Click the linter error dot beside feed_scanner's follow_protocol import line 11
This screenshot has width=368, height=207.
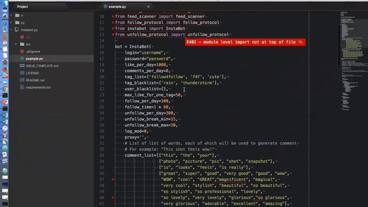[113, 22]
